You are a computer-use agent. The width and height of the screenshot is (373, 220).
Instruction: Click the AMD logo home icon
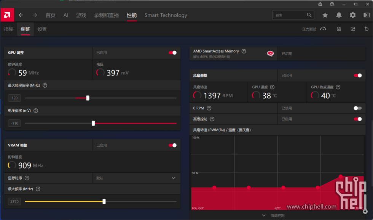(x=7, y=15)
